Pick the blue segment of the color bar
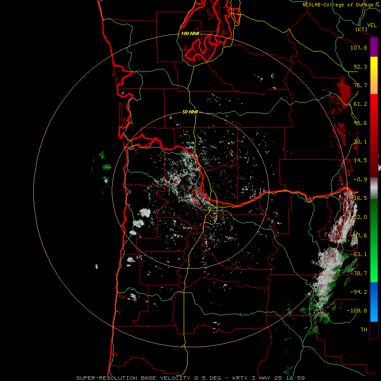Viewport: 381px width, 381px height. (374, 302)
